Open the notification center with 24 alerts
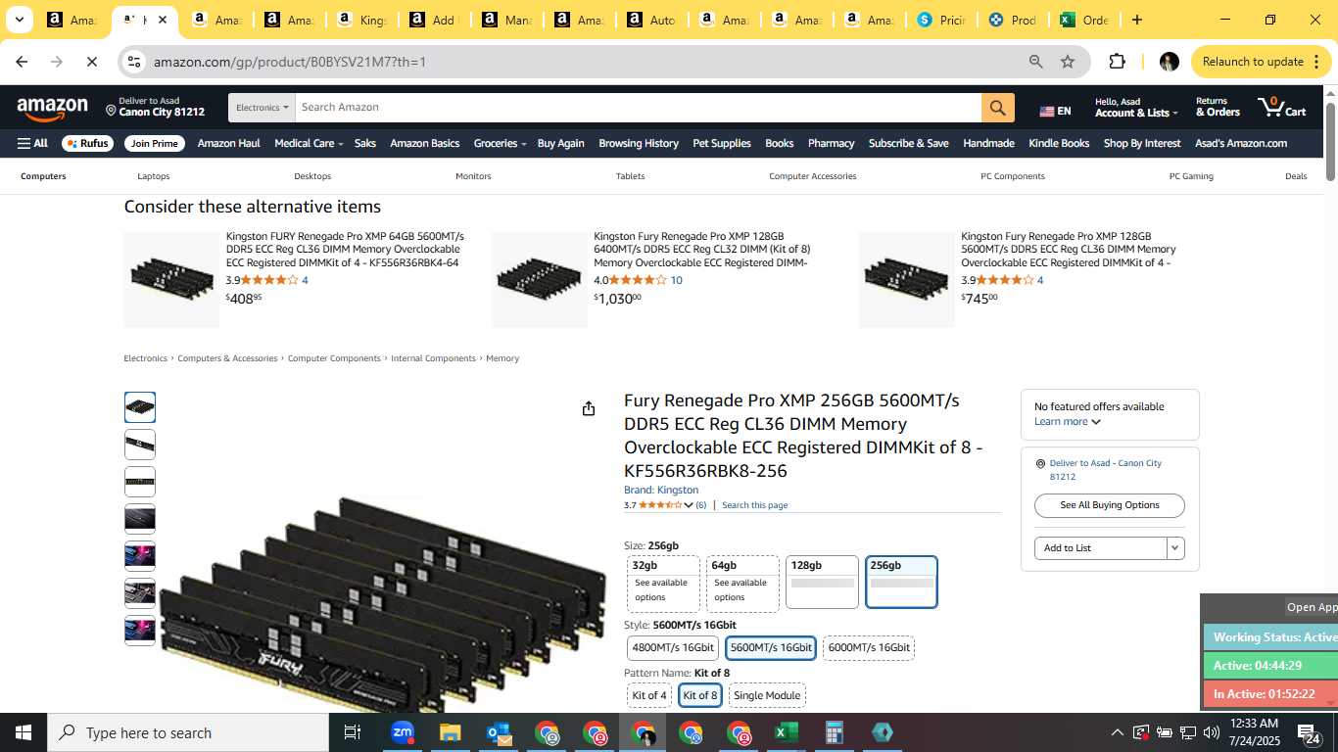 (1309, 733)
